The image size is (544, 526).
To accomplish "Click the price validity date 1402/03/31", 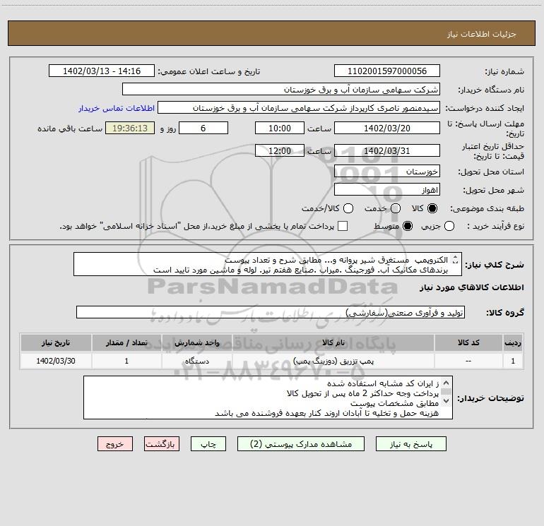I will coord(387,150).
